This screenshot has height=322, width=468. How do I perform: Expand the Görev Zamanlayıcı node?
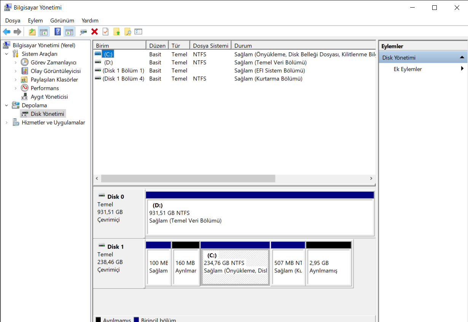pyautogui.click(x=16, y=62)
